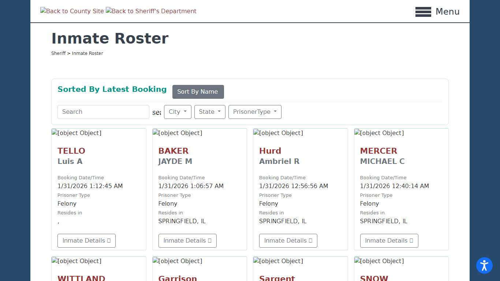Click inside the Search input field
500x281 pixels.
tap(103, 112)
